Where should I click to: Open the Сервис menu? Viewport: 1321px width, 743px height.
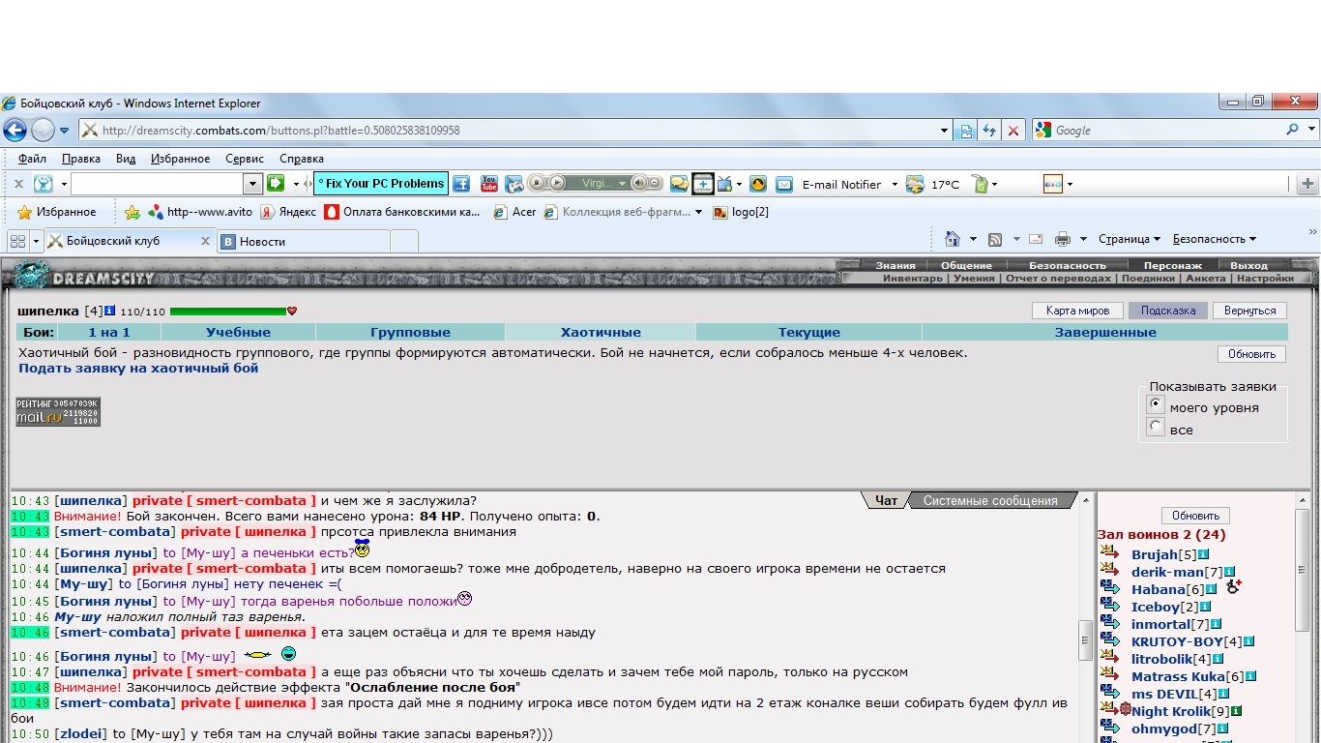pos(245,159)
